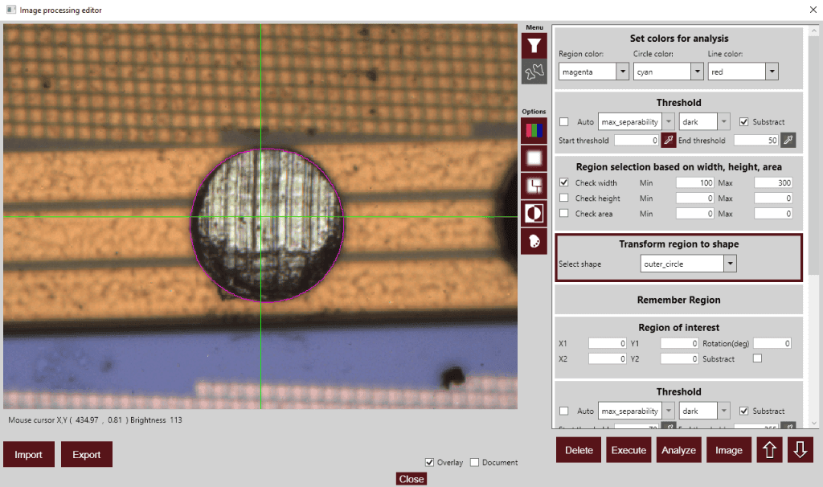Open the RGB color channels option
This screenshot has width=823, height=487.
[x=534, y=130]
